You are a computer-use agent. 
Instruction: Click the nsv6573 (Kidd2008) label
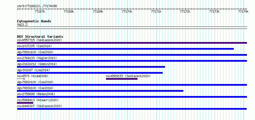coord(33,76)
